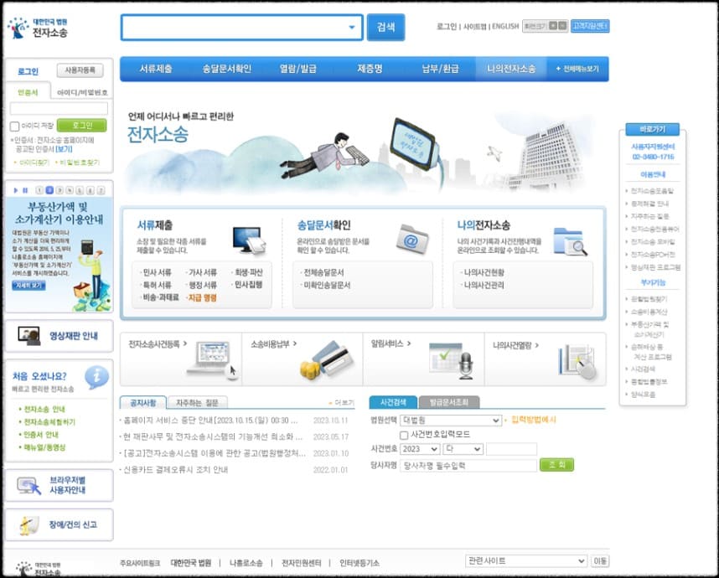Open 나의사건열람 using its document icon
This screenshot has width=719, height=578.
(574, 358)
